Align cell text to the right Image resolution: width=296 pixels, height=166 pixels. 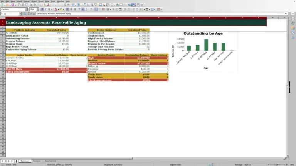[75, 9]
